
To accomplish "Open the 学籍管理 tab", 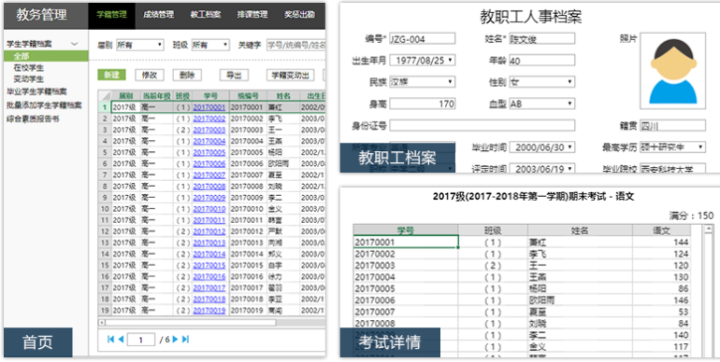I will point(111,15).
